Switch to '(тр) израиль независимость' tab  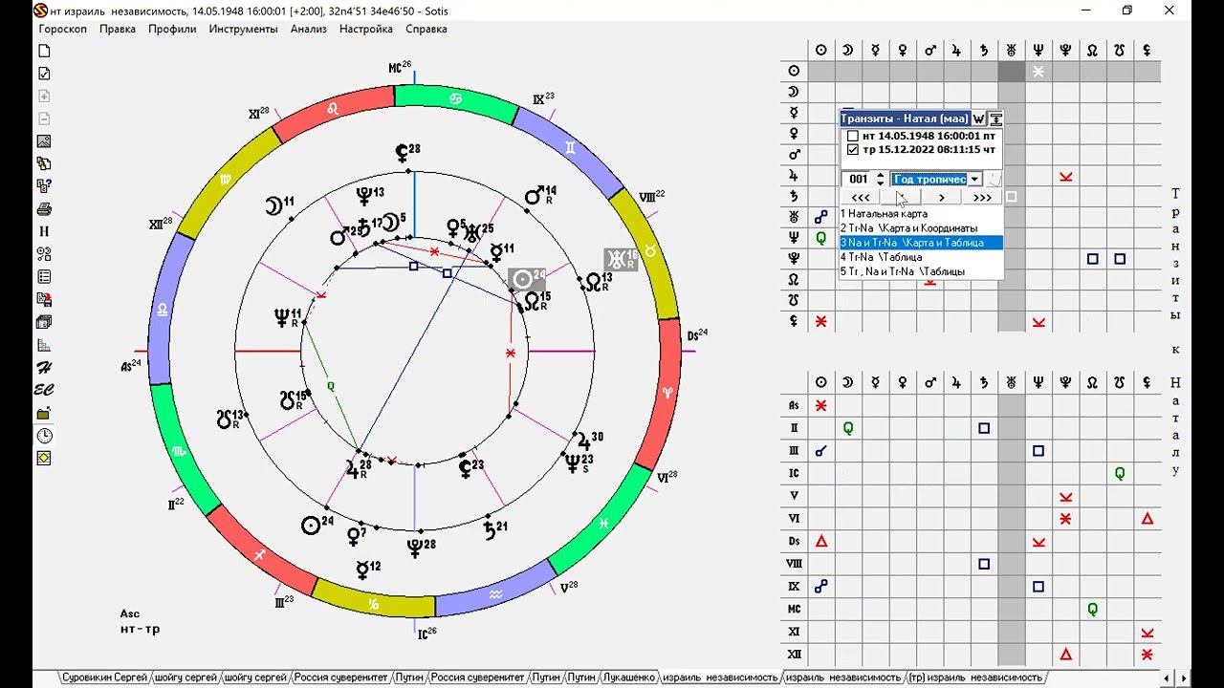[x=974, y=677]
